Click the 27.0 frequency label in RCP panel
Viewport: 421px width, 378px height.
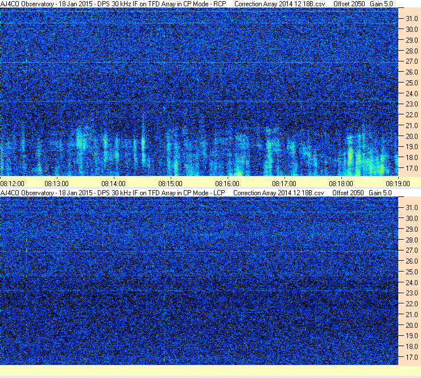pyautogui.click(x=412, y=61)
